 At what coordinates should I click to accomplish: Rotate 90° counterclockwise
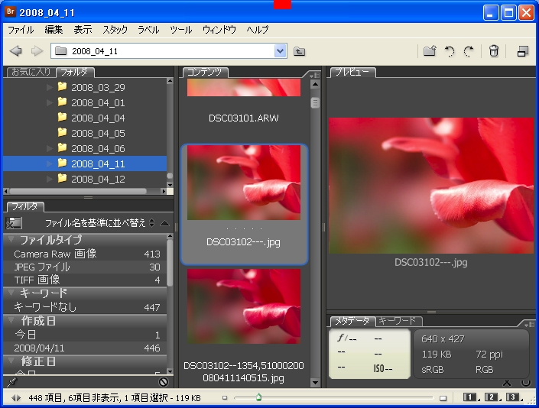450,51
